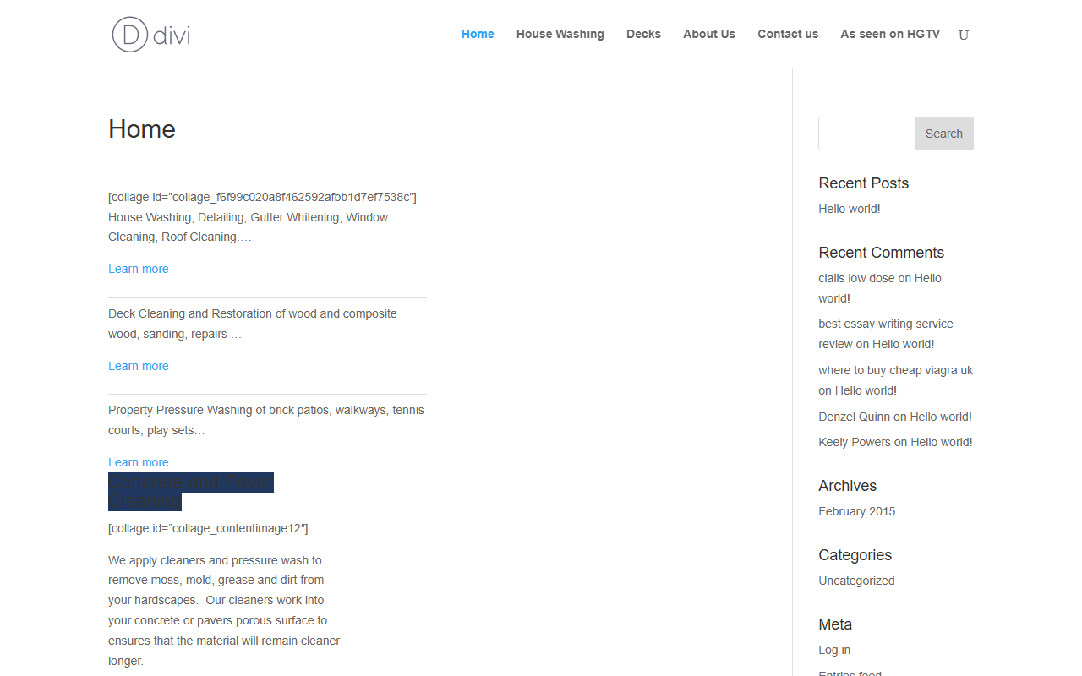The width and height of the screenshot is (1082, 676).
Task: Open the House Washing menu item
Action: click(560, 34)
